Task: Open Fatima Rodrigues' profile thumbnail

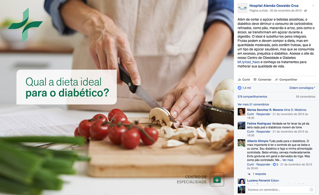Action: (241, 125)
